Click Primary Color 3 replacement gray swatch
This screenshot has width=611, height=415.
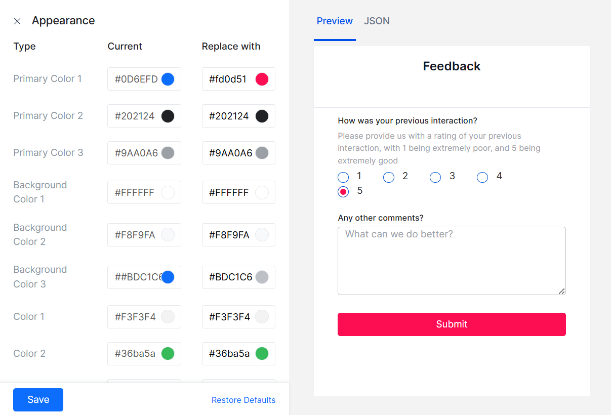pos(262,153)
